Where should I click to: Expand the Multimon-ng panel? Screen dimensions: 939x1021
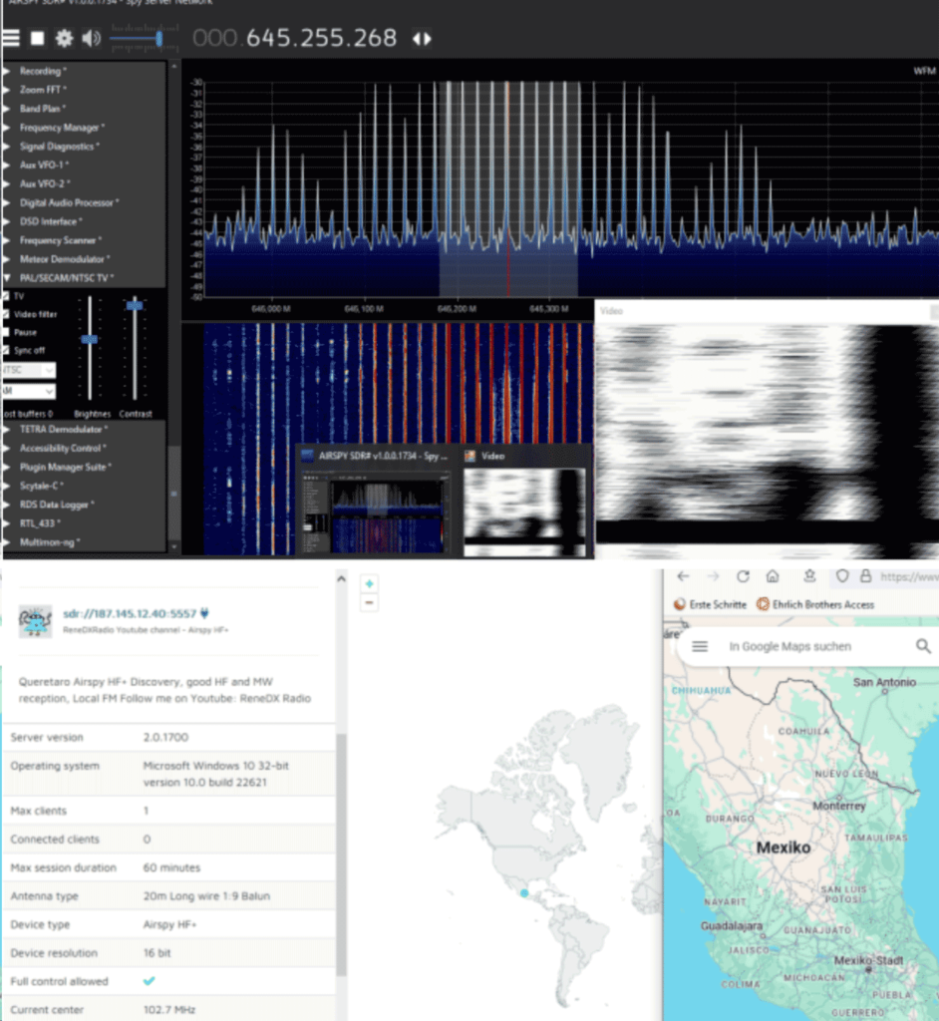[49, 542]
